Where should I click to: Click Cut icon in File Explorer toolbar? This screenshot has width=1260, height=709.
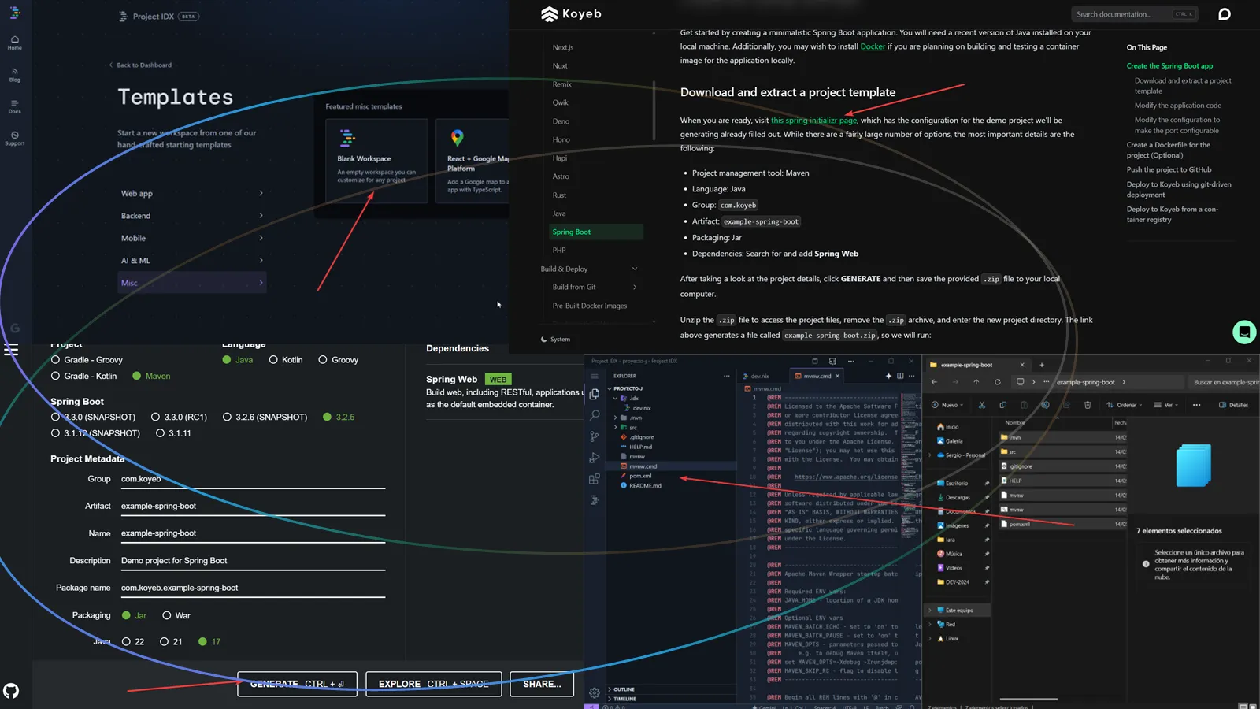(x=982, y=405)
